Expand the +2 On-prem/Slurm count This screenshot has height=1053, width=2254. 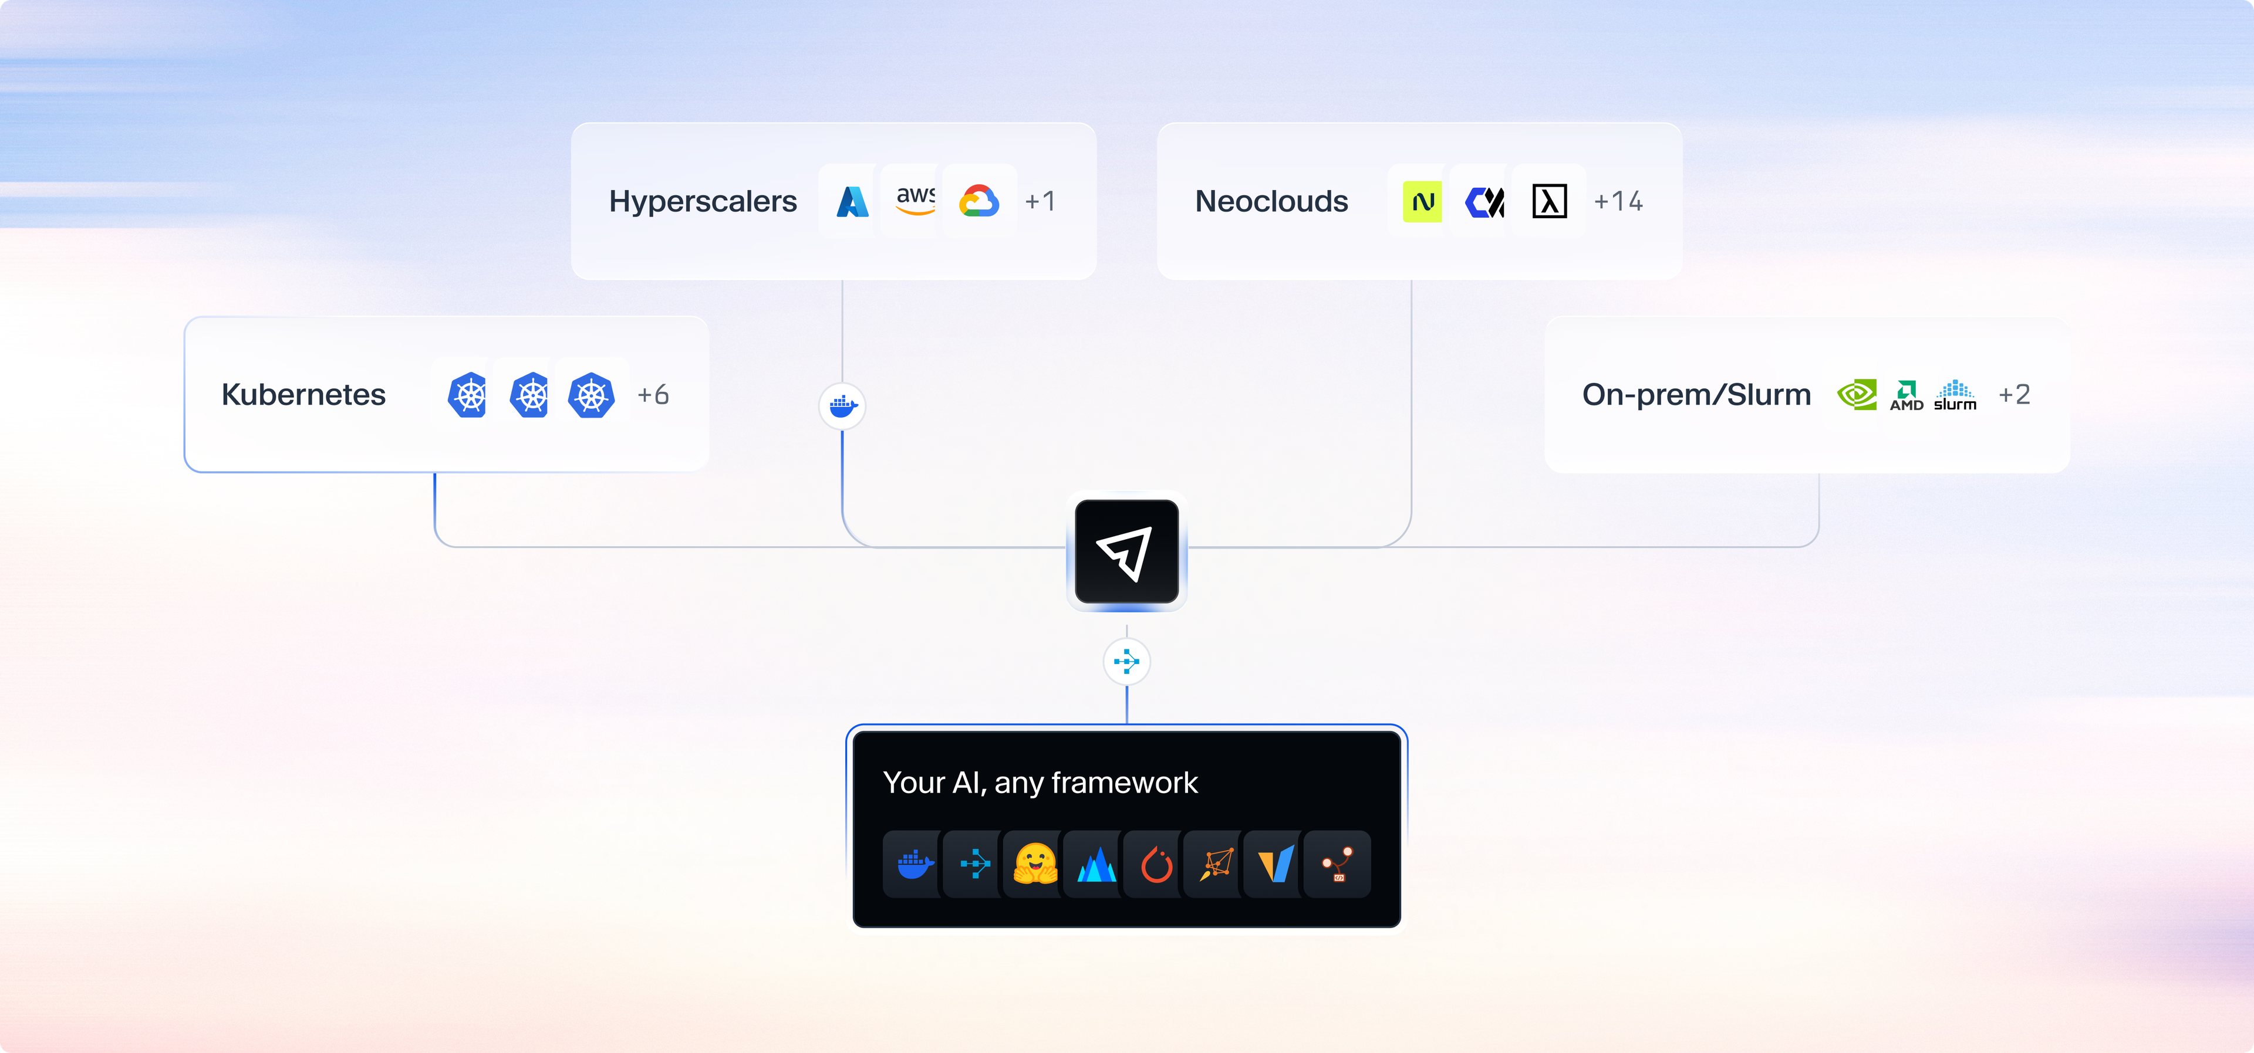[x=2013, y=394]
